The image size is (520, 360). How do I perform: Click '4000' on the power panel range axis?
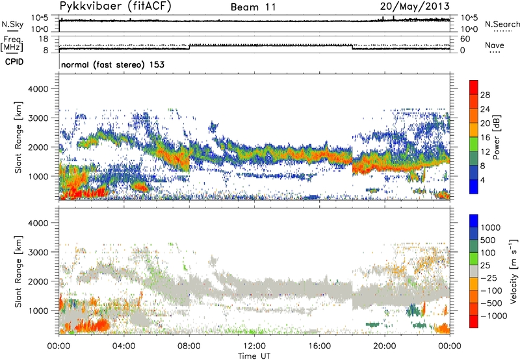[38, 89]
